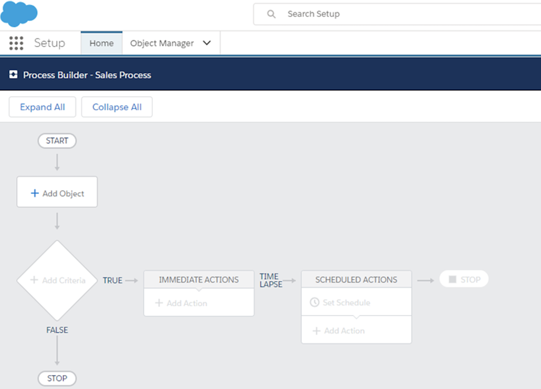Switch to the Home tab

coord(102,43)
